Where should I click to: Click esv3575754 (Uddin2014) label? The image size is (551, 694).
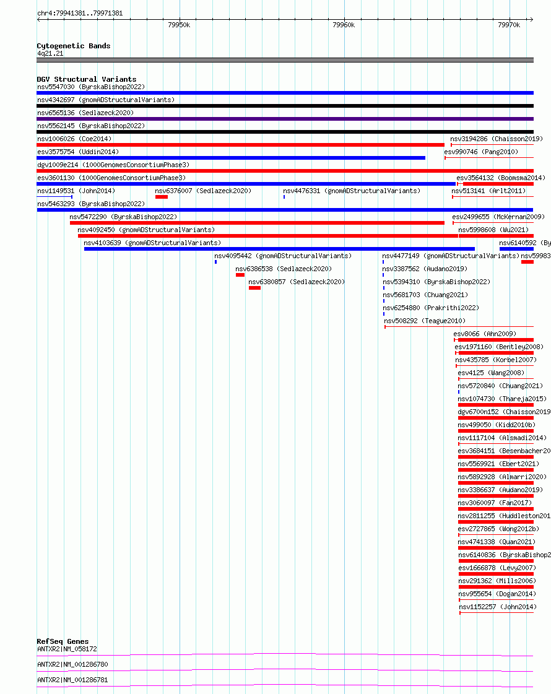[x=78, y=152]
